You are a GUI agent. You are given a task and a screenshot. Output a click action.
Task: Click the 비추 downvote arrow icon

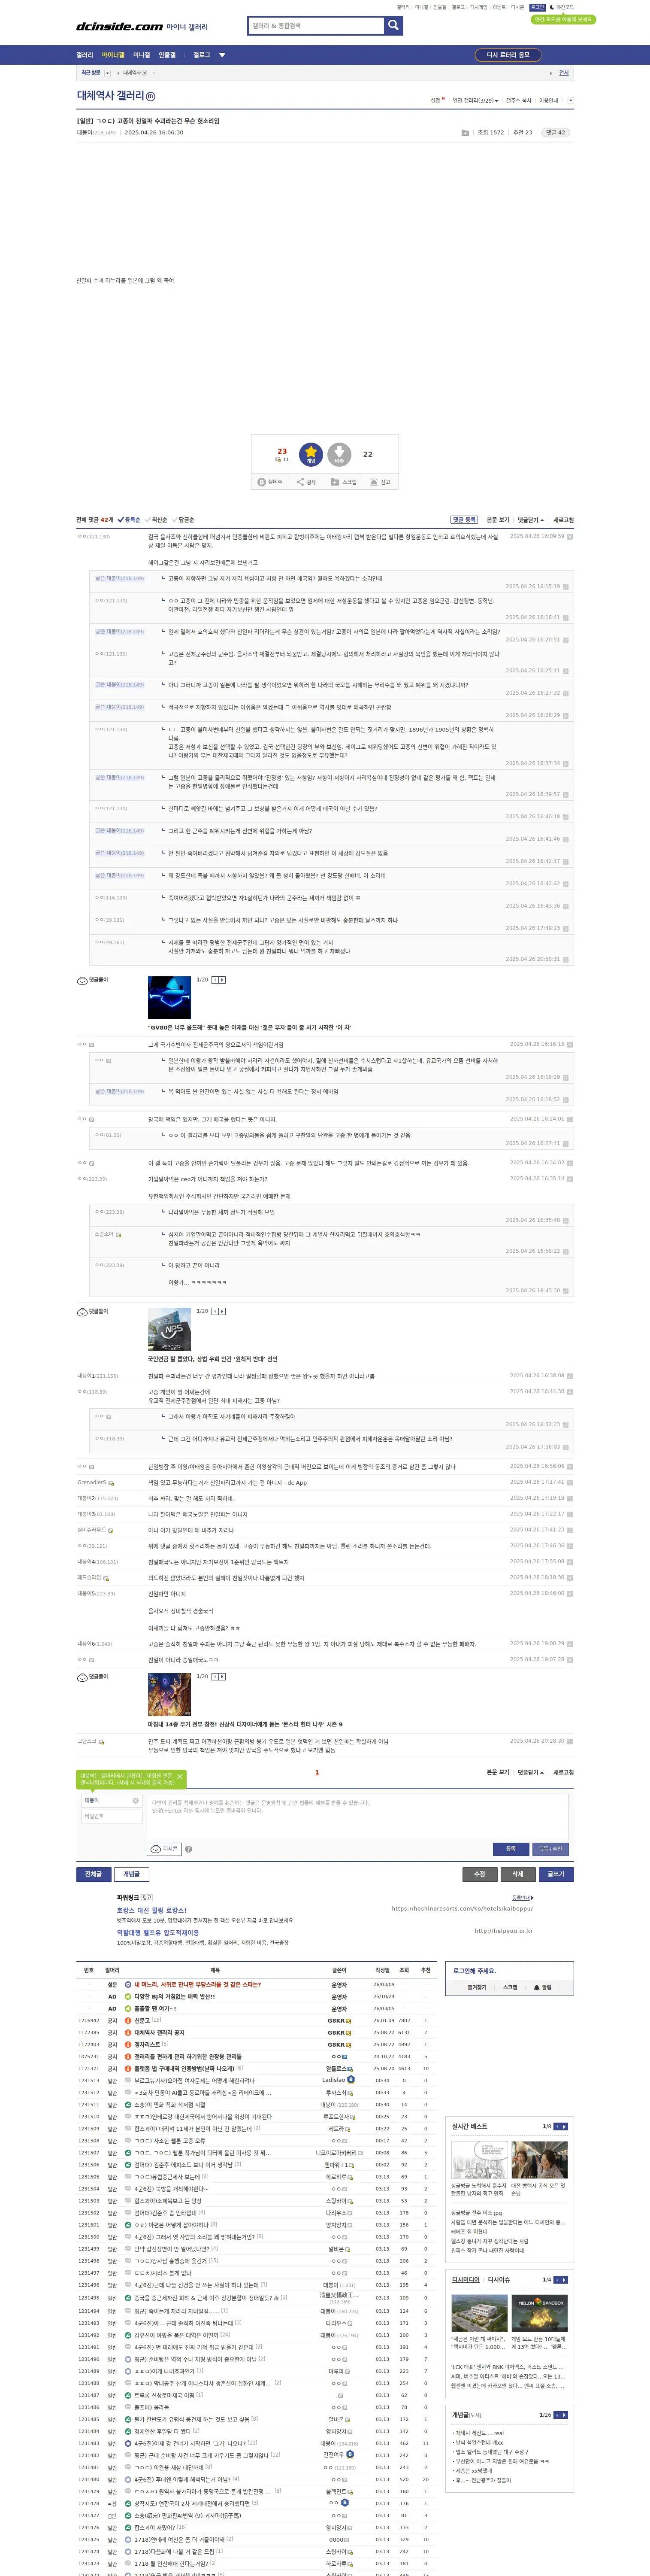click(x=339, y=455)
